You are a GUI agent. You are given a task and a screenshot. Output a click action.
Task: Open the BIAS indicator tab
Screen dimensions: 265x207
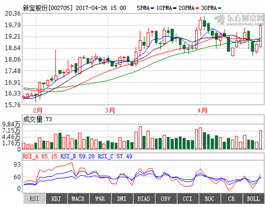tap(144, 199)
